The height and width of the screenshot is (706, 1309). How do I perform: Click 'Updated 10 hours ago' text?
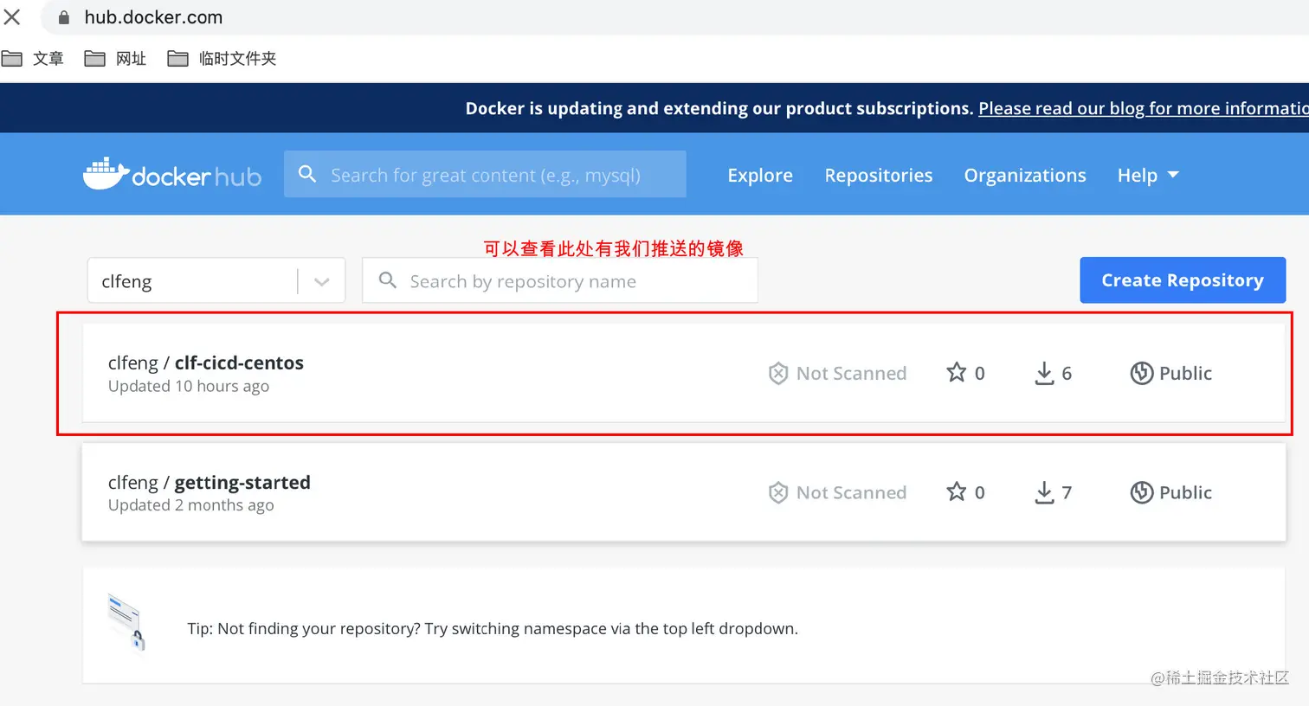click(189, 386)
